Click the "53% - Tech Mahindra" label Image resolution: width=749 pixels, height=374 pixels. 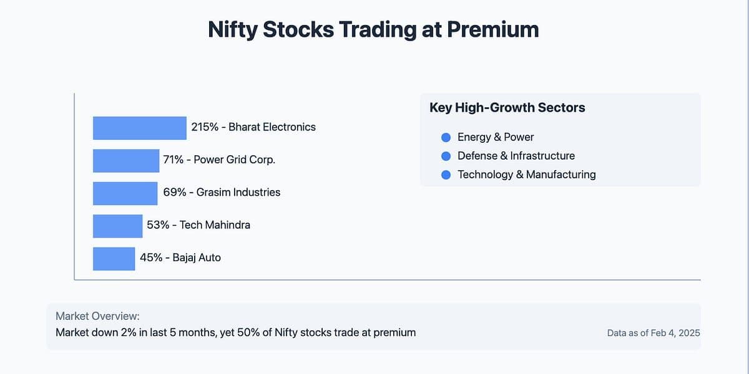pos(198,225)
